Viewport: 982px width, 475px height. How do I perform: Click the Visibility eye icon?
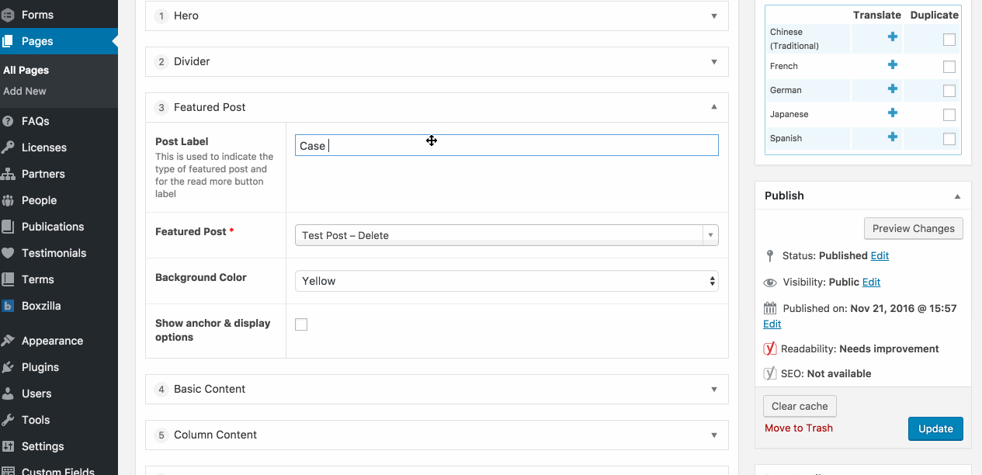(770, 283)
